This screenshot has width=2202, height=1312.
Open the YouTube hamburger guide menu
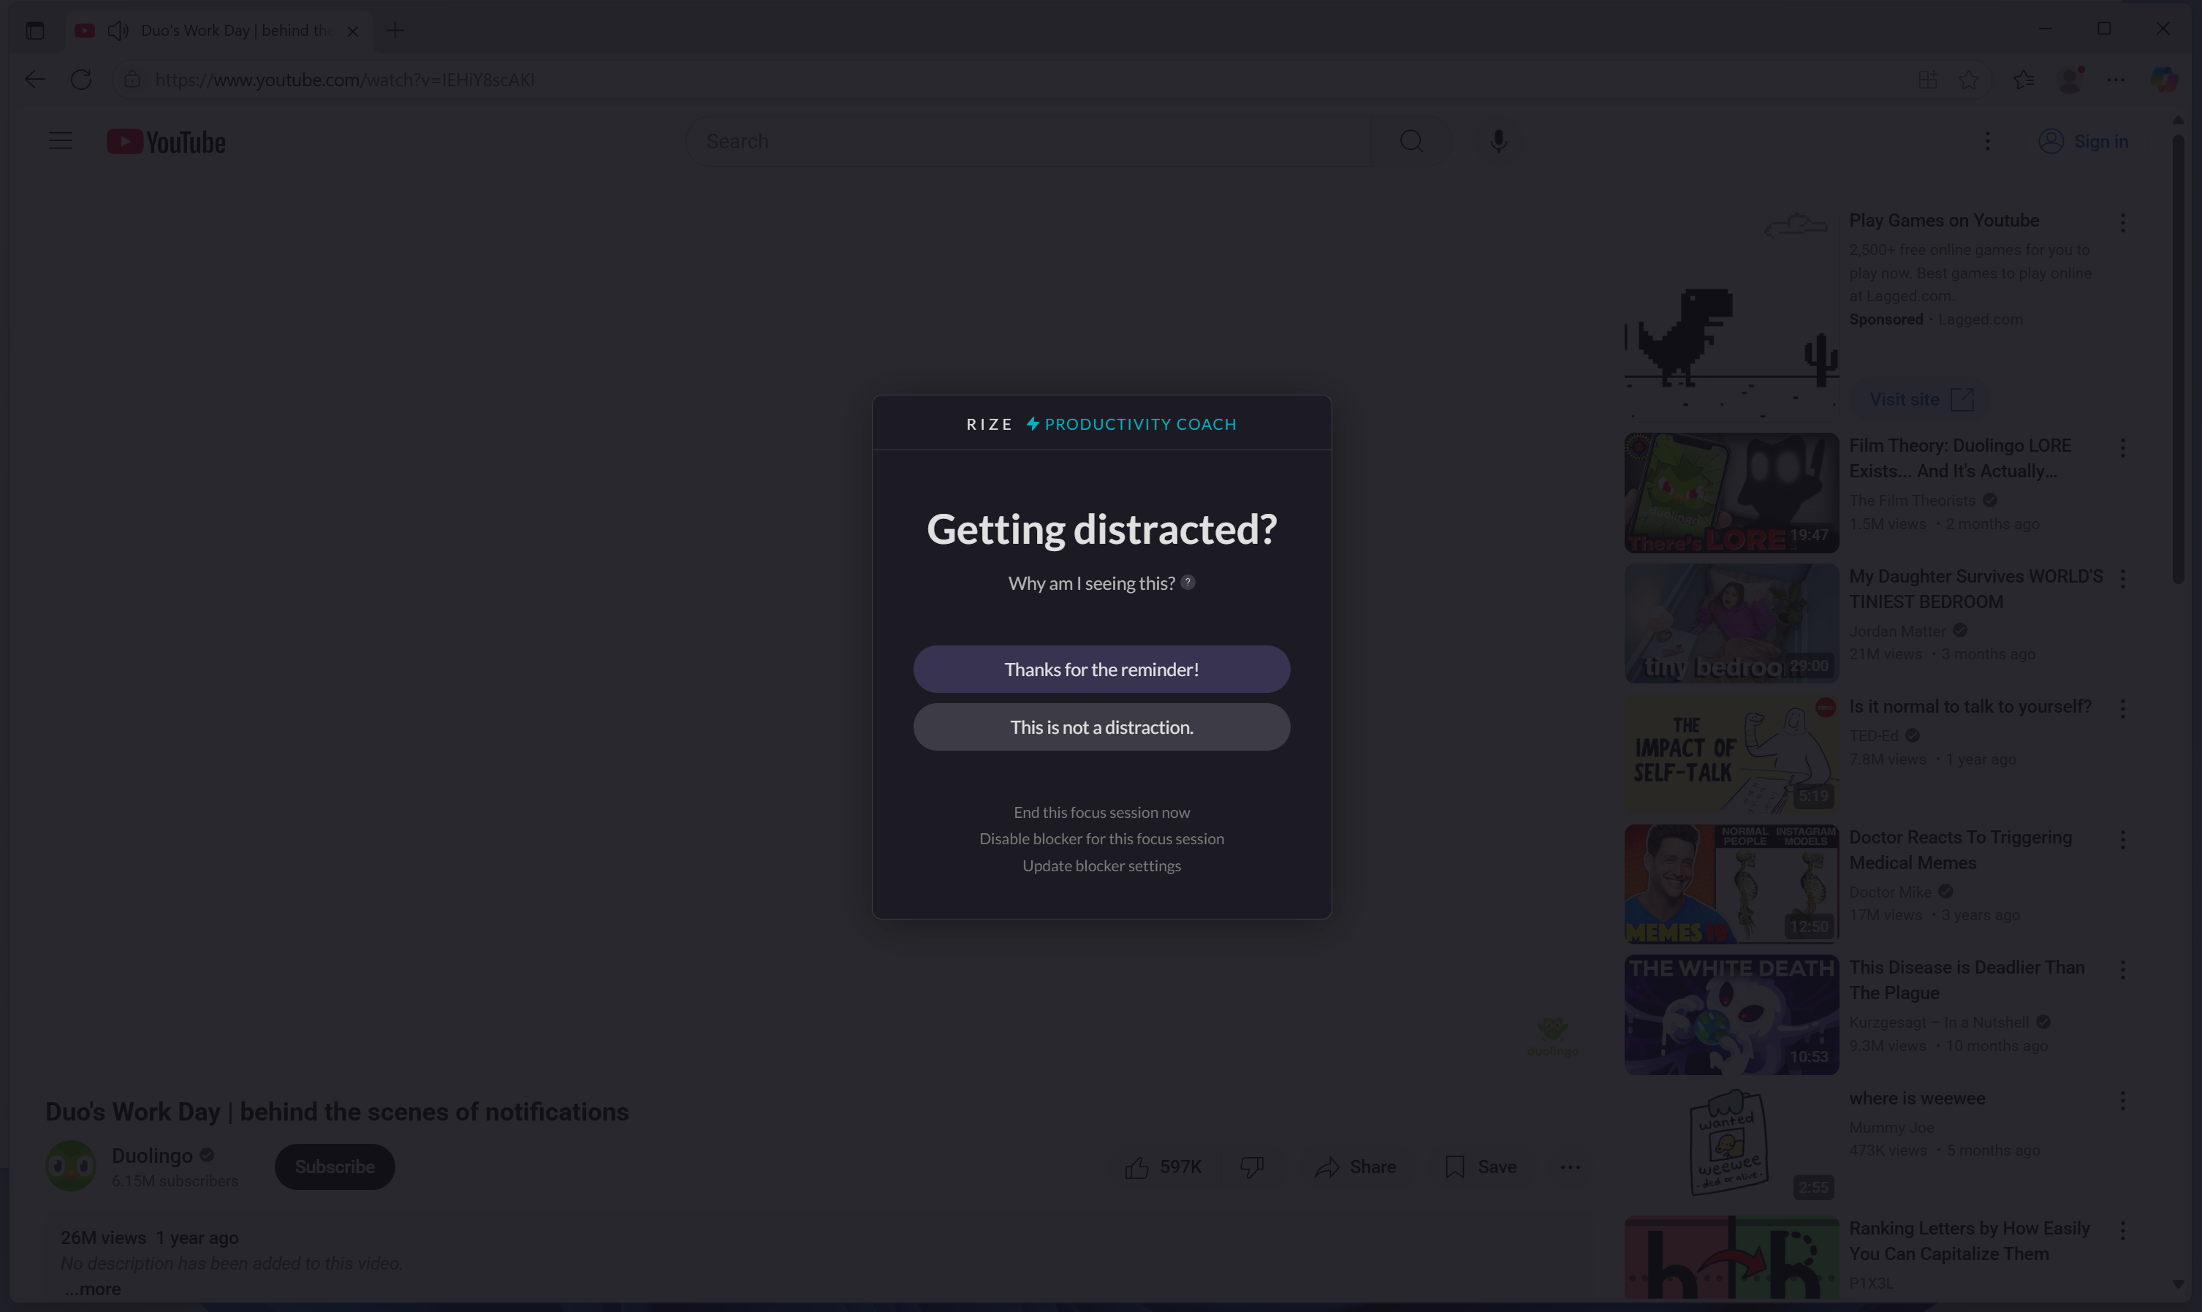click(60, 140)
